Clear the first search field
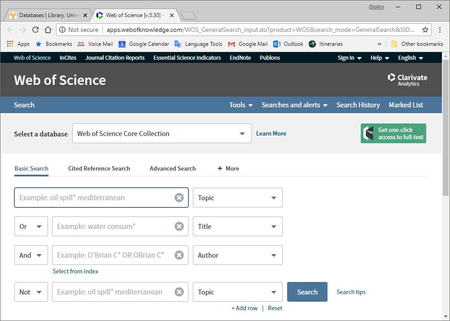450x321 pixels. coord(179,198)
